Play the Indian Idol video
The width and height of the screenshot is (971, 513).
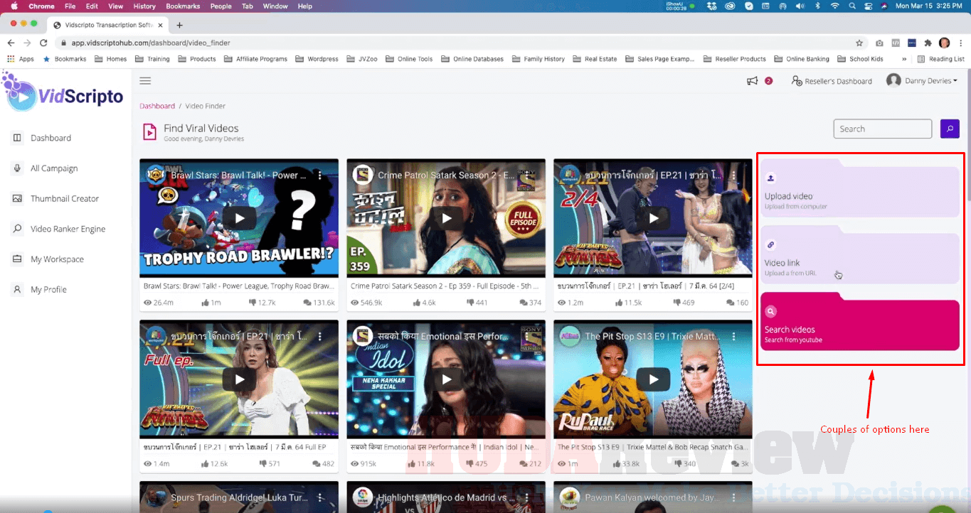[446, 379]
